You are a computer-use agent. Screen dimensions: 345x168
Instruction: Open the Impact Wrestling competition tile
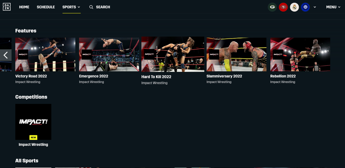click(33, 122)
